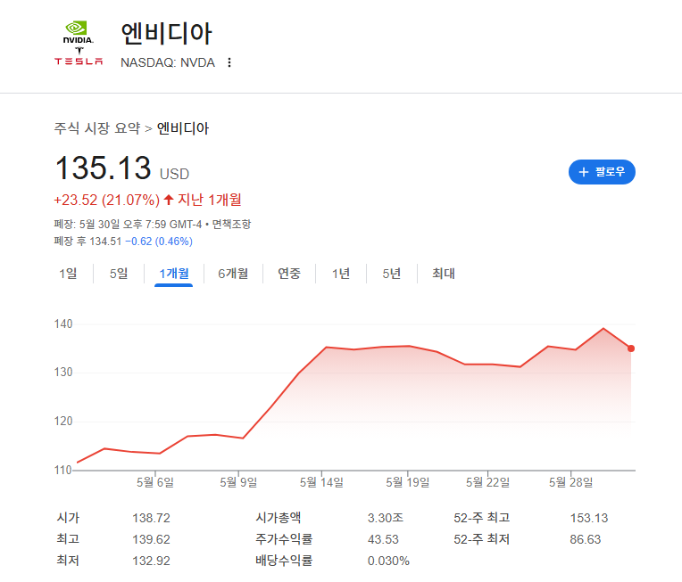The width and height of the screenshot is (682, 582).
Task: Click the 배당수익률 value 0.030%
Action: (x=388, y=561)
